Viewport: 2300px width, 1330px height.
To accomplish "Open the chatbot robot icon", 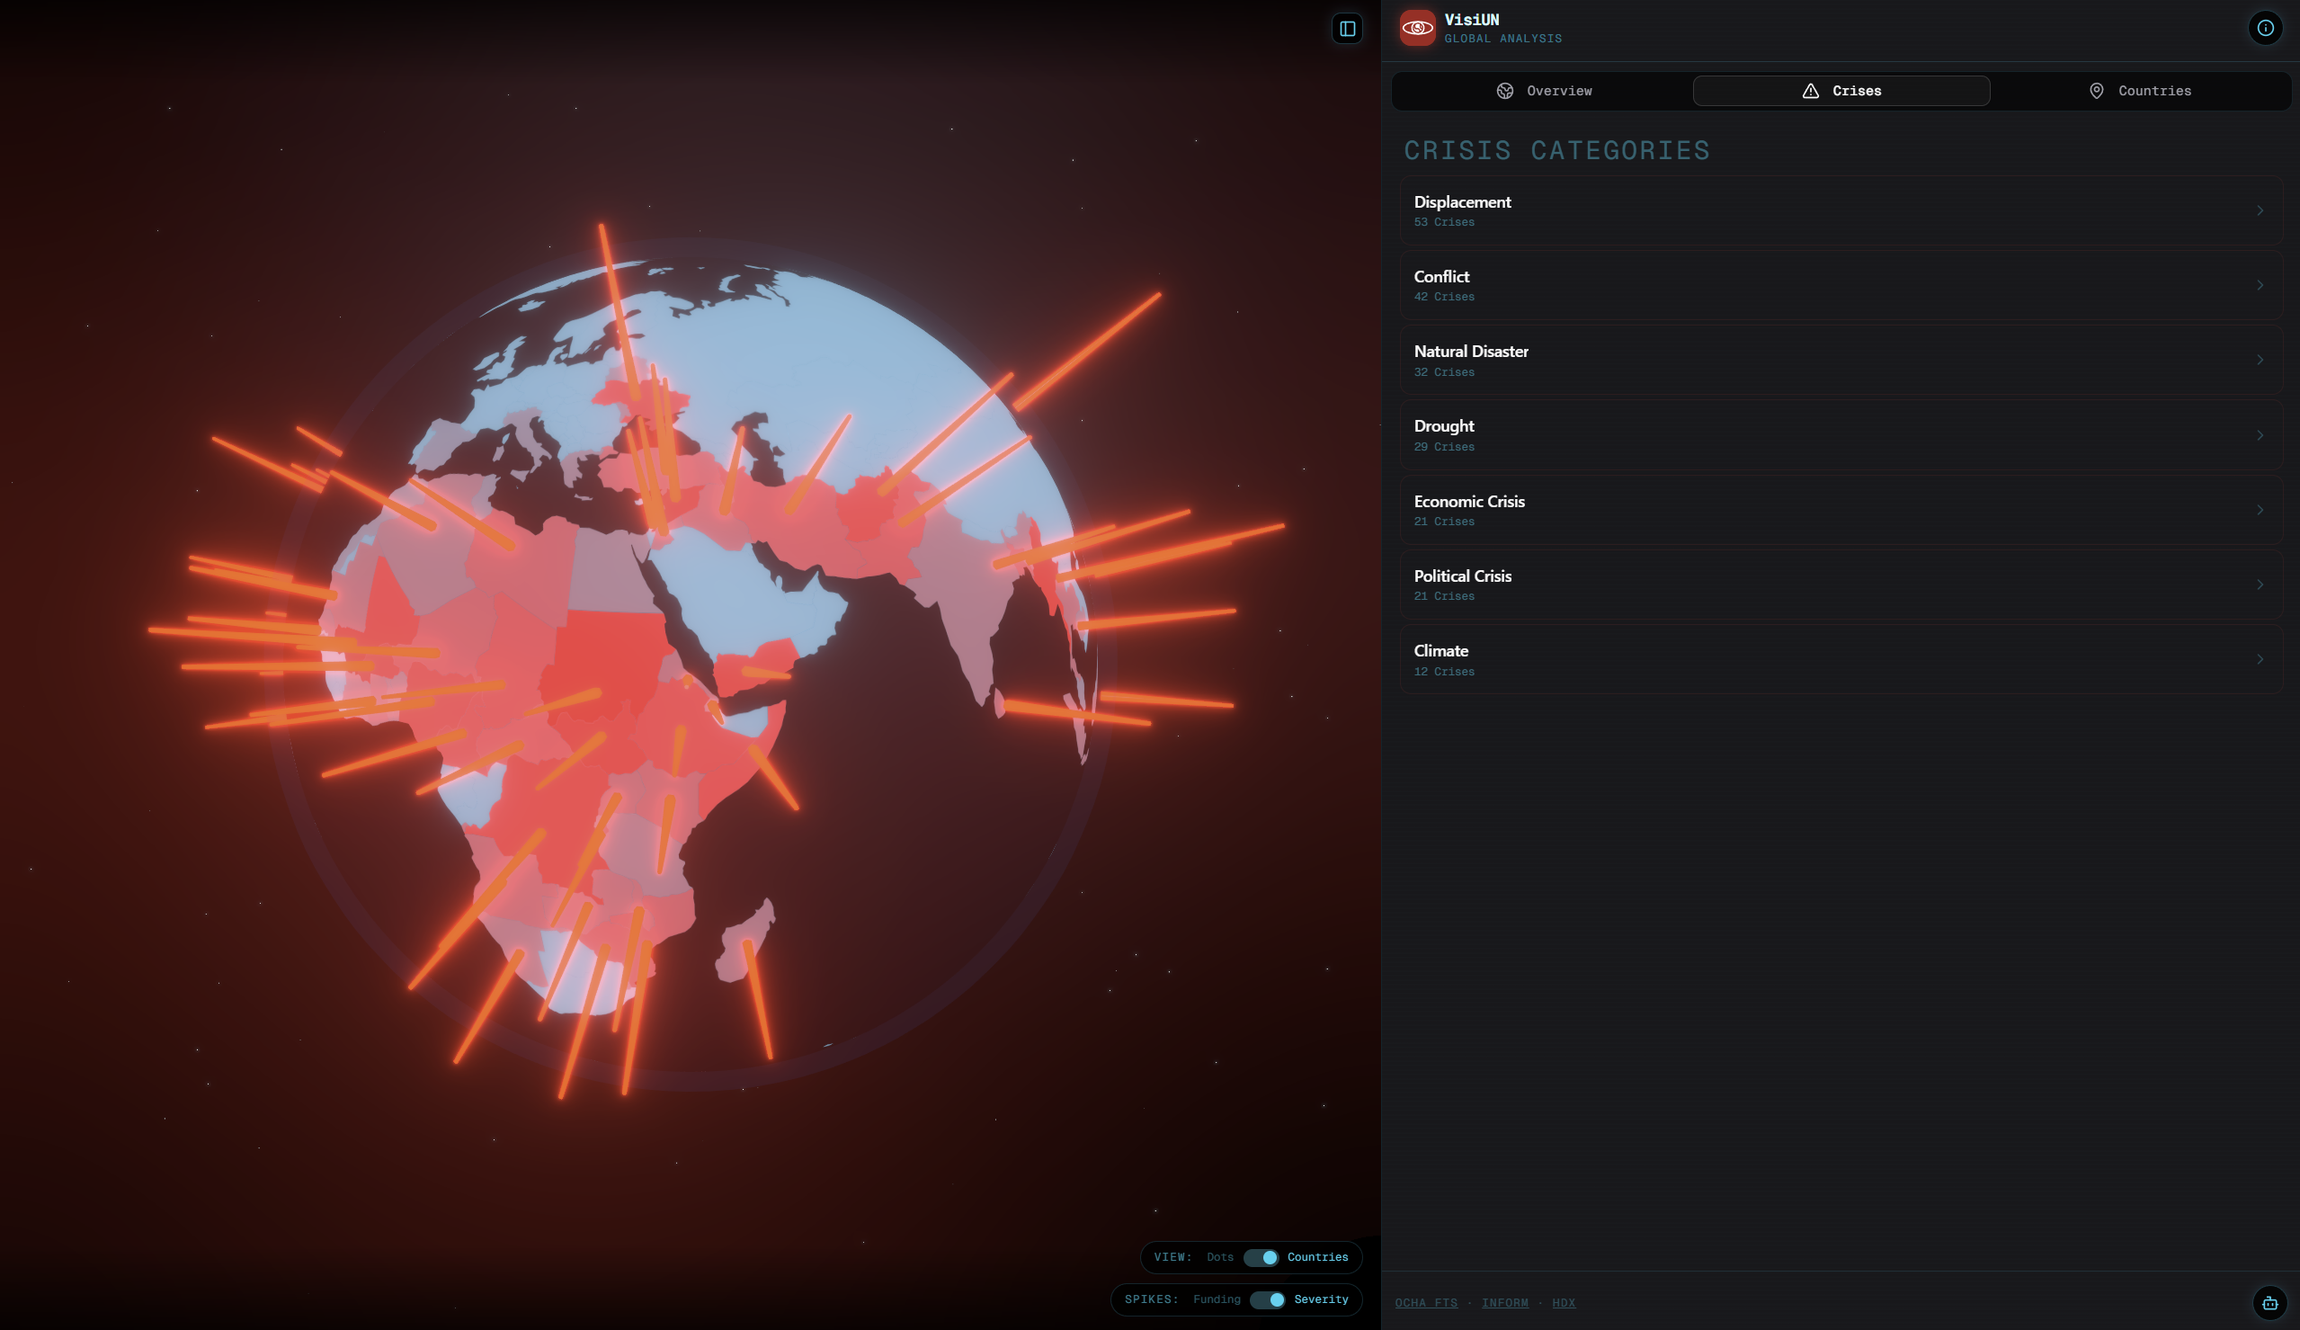I will [2270, 1303].
